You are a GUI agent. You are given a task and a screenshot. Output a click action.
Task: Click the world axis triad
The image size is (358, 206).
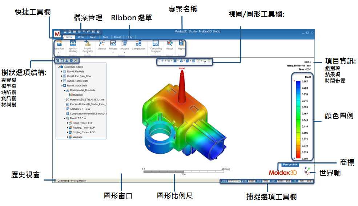pos(307,171)
